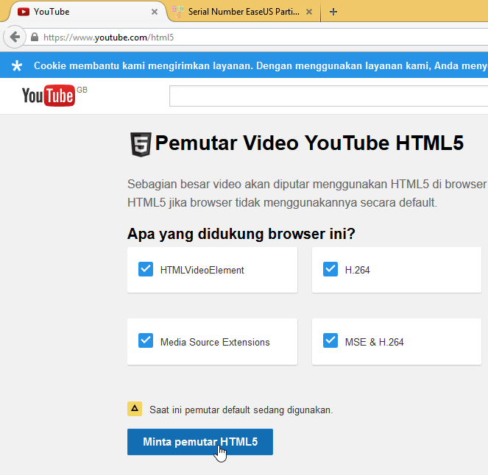The height and width of the screenshot is (475, 488).
Task: Click the H.264 label text
Action: (x=357, y=270)
